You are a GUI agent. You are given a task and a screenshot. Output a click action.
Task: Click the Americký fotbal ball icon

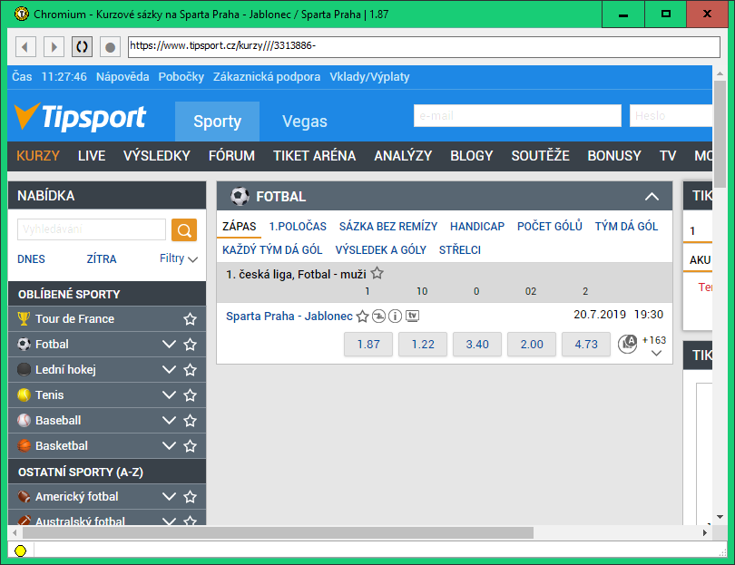coord(24,496)
